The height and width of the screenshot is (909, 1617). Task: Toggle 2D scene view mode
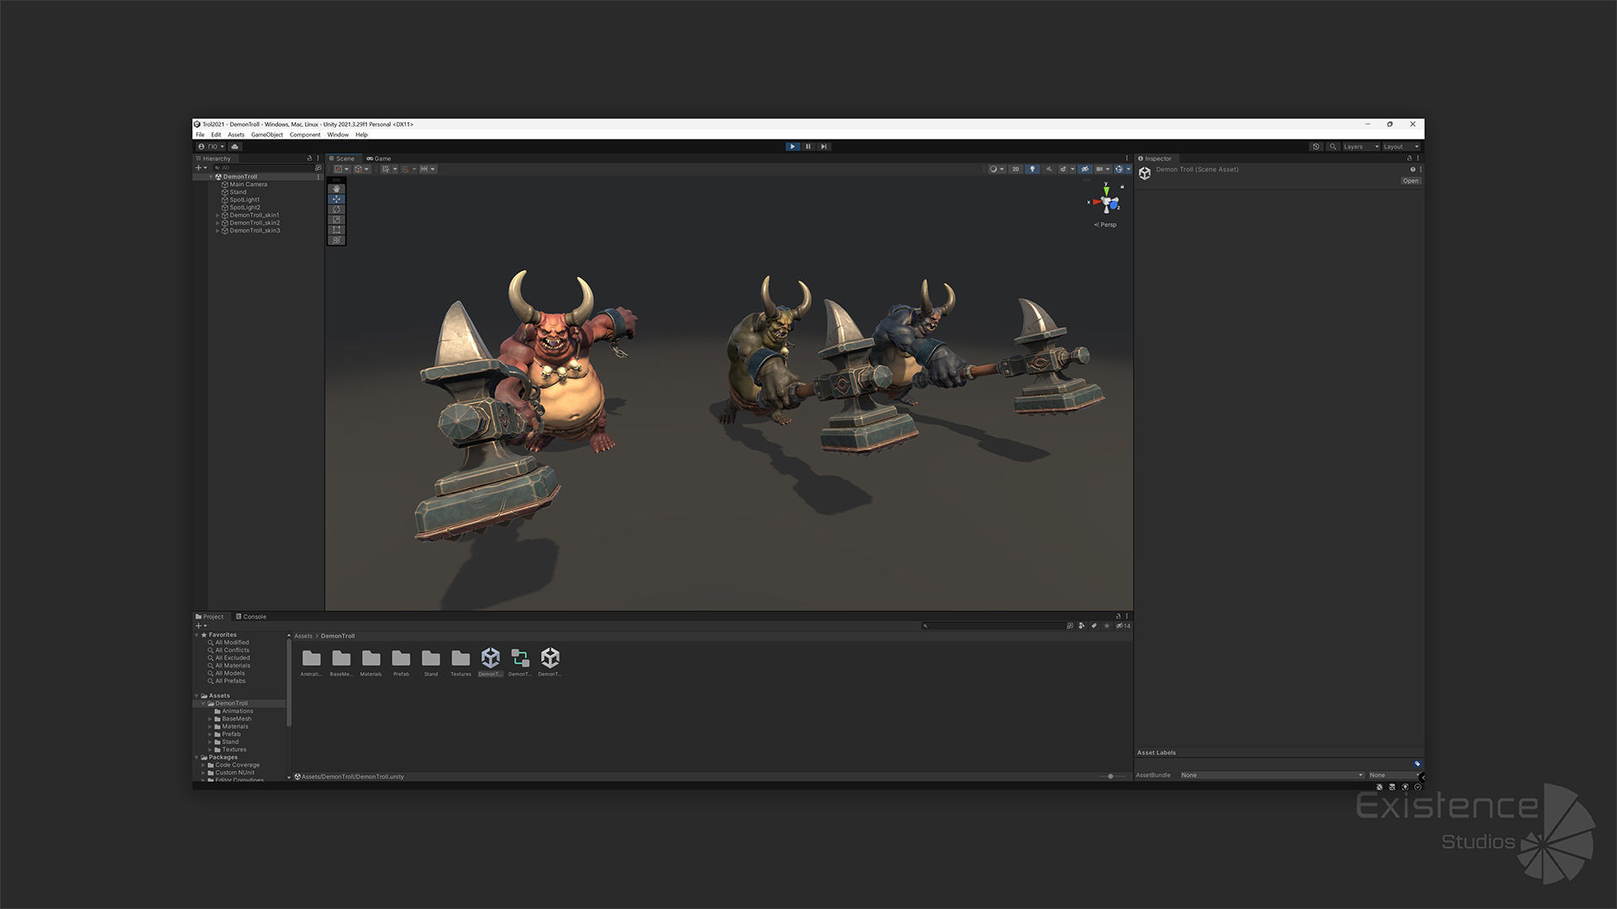coord(1016,169)
